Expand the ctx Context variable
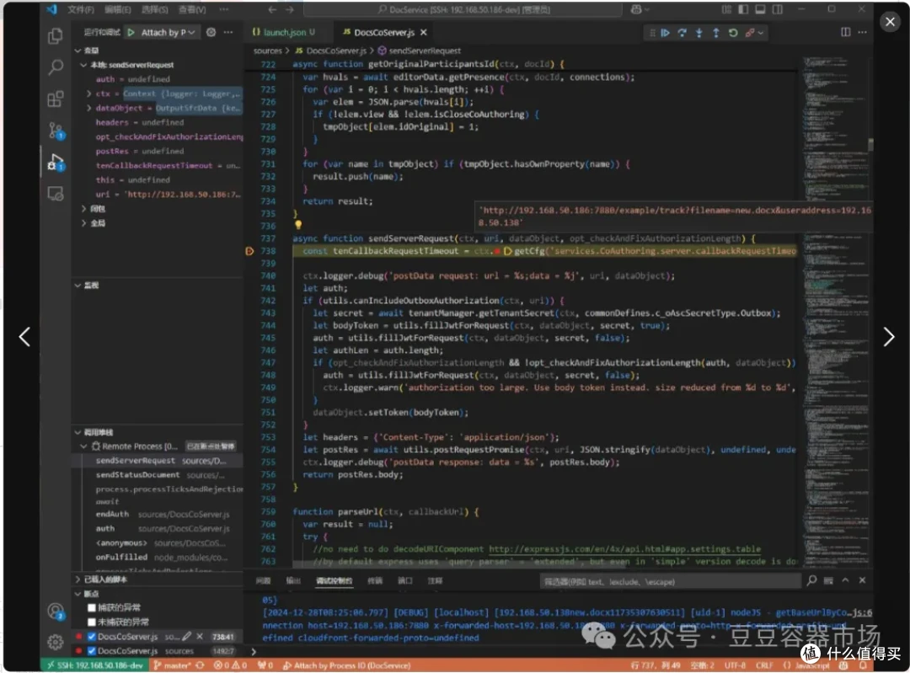The image size is (910, 673). click(88, 93)
